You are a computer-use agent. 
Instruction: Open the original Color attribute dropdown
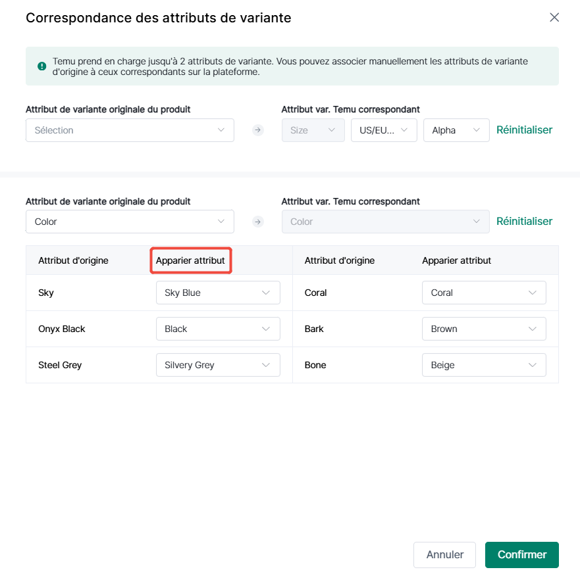(x=130, y=222)
